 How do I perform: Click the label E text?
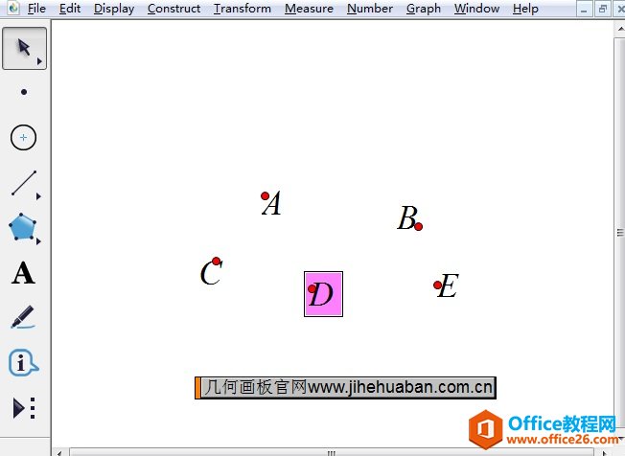coord(448,285)
